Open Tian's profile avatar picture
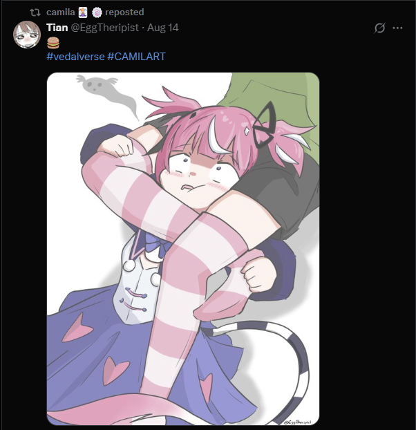The image size is (416, 430). (27, 35)
